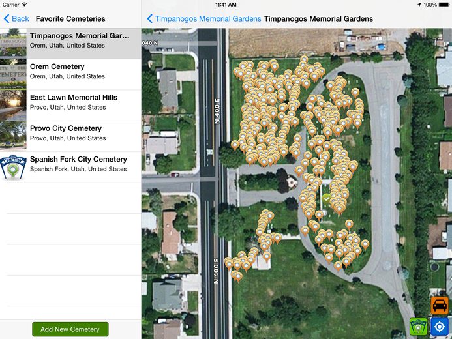Image resolution: width=452 pixels, height=339 pixels.
Task: Click the Carrier label in status bar
Action: point(10,5)
